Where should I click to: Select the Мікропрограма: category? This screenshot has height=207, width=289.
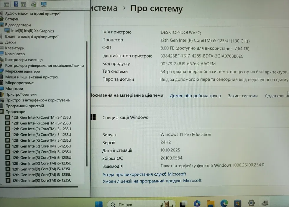[20, 83]
